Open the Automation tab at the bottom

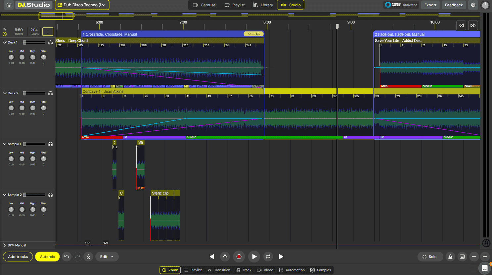click(291, 270)
